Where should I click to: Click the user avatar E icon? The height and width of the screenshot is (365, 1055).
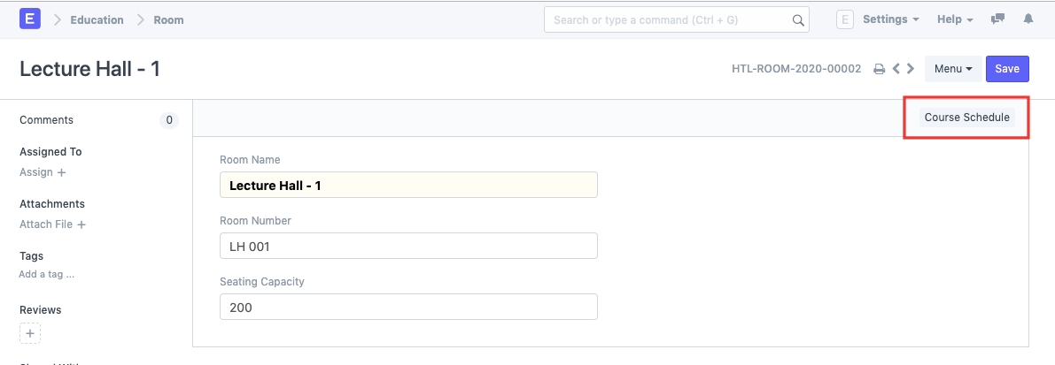click(845, 19)
